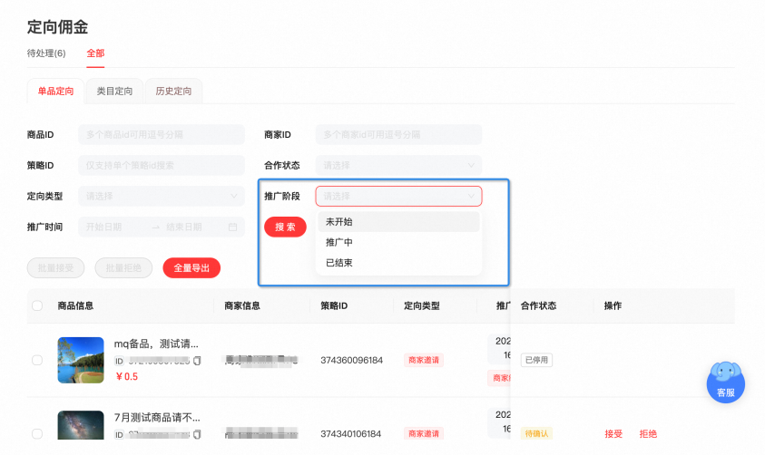Screen dimensions: 765x455
Task: Select the 类目定向 tab
Action: point(114,92)
